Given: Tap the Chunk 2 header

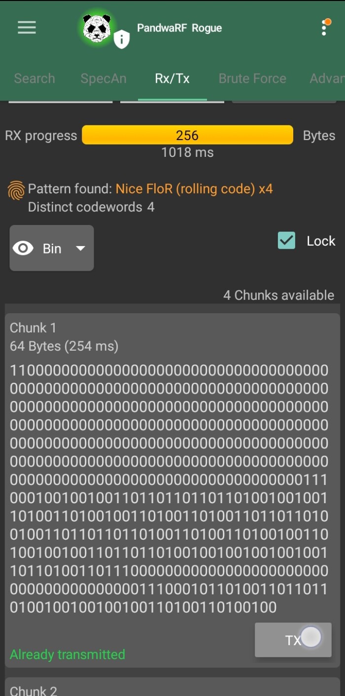Looking at the screenshot, I should pyautogui.click(x=33, y=690).
